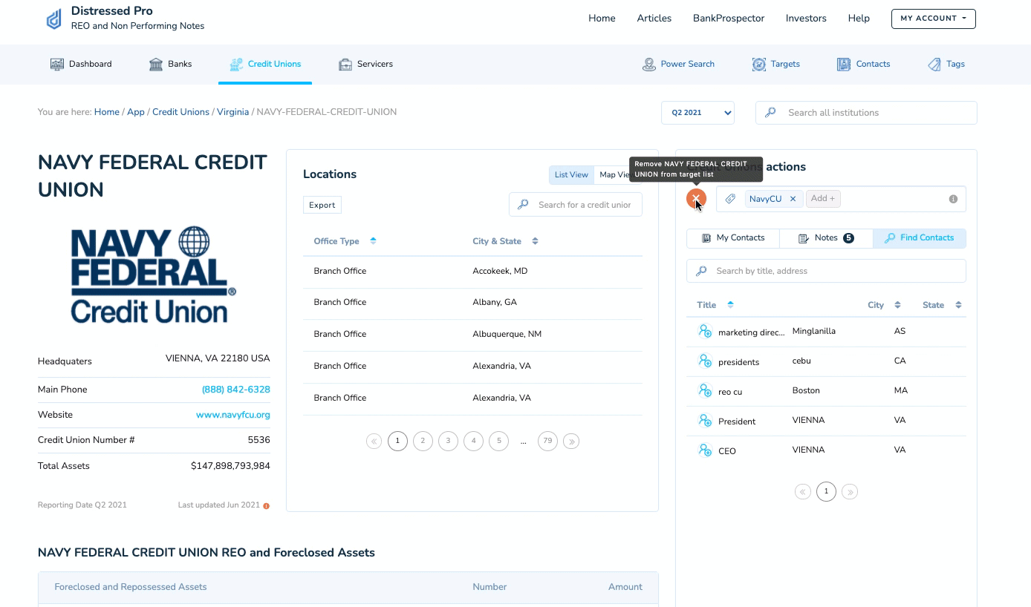
Task: Add contact icon for reo cu row
Action: click(705, 391)
